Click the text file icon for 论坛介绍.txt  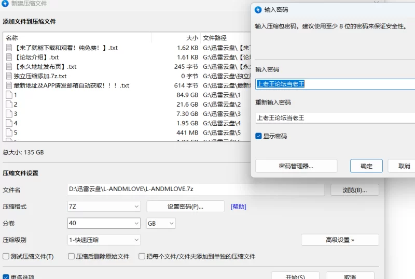coord(9,57)
